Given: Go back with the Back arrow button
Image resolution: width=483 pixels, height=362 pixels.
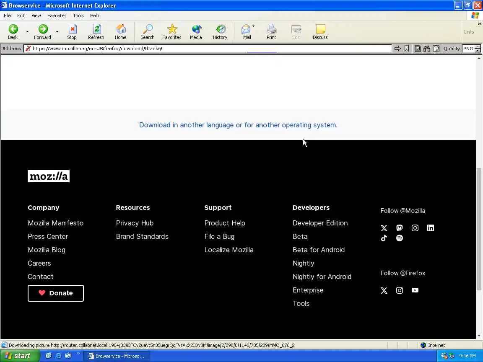Looking at the screenshot, I should 13,32.
